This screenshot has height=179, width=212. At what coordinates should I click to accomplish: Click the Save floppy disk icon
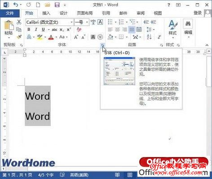[57, 5]
